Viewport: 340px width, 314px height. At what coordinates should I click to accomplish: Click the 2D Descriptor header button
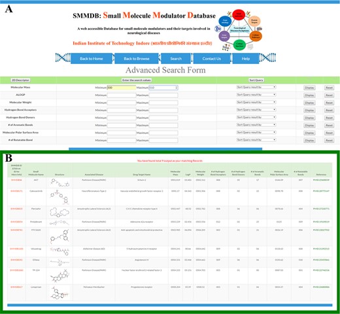(20, 80)
